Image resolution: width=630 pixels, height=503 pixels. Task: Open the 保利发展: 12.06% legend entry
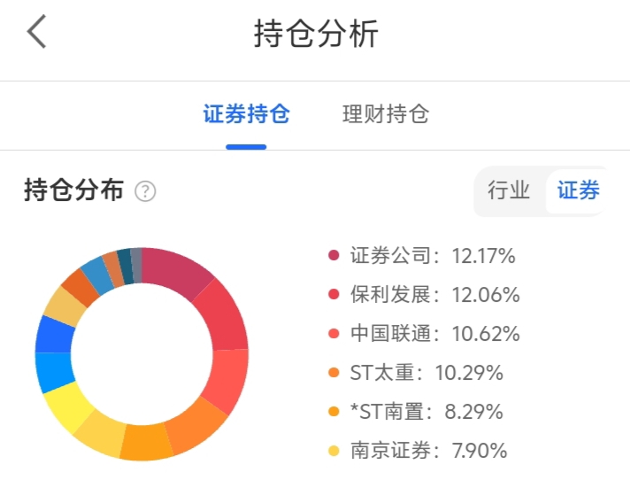click(x=435, y=295)
